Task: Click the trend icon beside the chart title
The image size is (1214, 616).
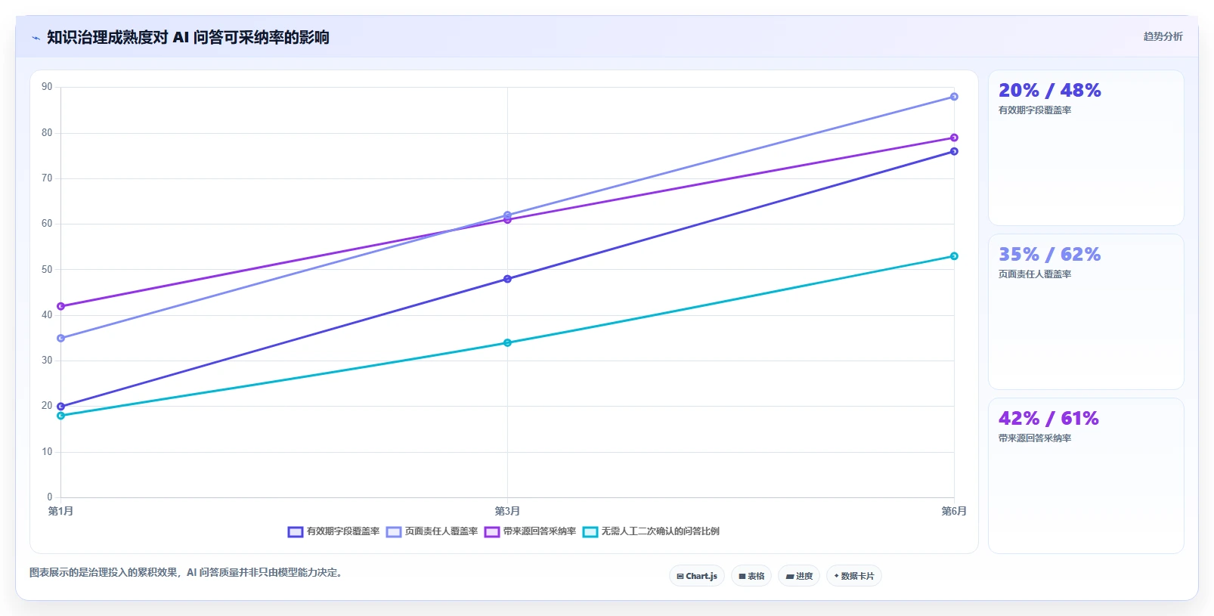Action: pos(36,38)
